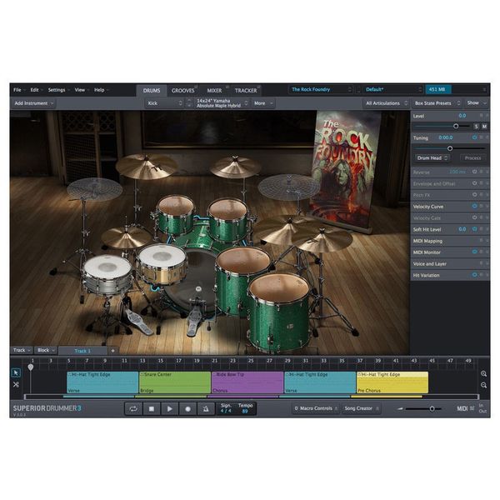Solo the kick with the S button

coord(476,127)
